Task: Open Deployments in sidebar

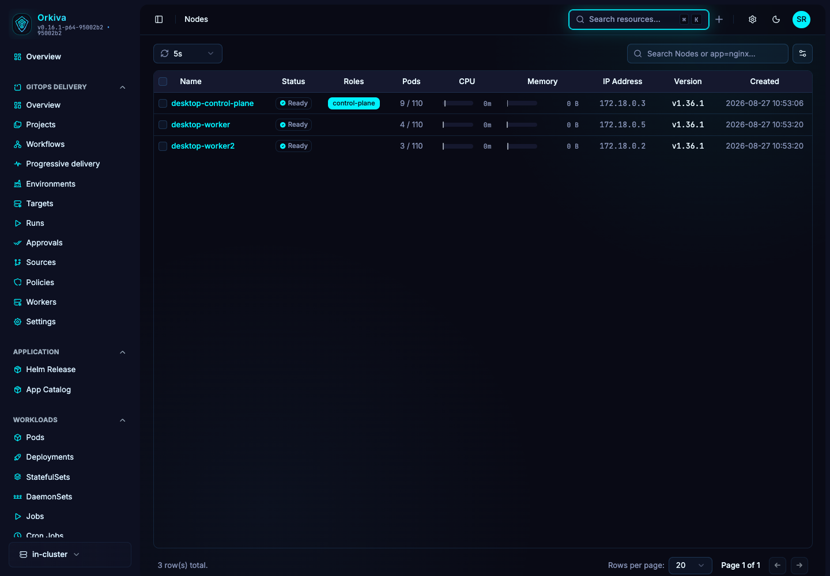Action: tap(50, 457)
